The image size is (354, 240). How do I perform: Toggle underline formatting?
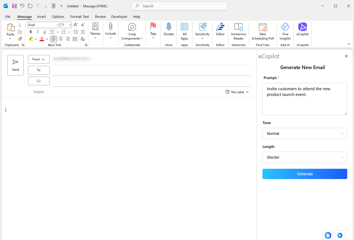coord(44,32)
